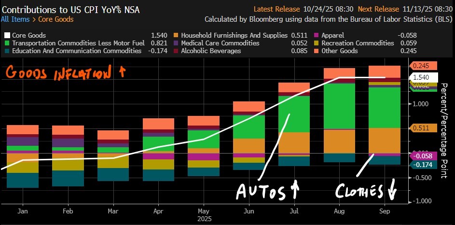Click the -0.058 Apparel value tag
Screen dimensions: 455x225
423,155
